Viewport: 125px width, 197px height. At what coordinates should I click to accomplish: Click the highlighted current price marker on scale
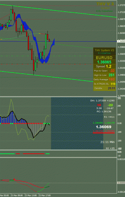pyautogui.click(x=121, y=41)
